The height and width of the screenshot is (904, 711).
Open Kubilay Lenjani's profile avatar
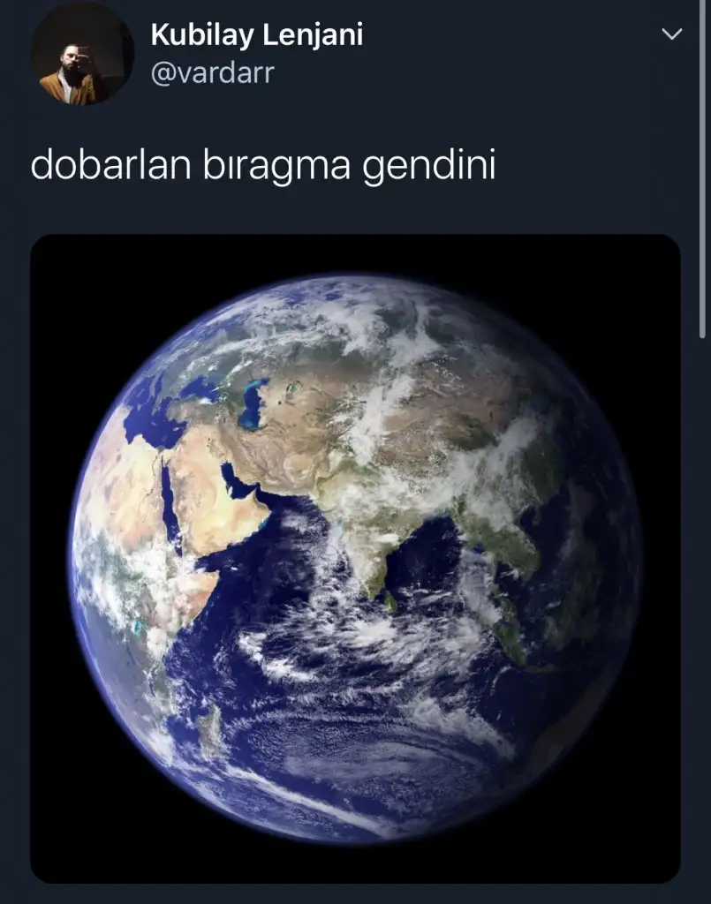tap(82, 54)
